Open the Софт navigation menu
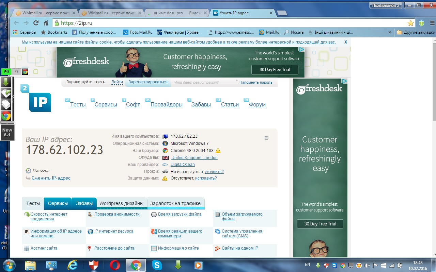436x272 pixels. 133,104
